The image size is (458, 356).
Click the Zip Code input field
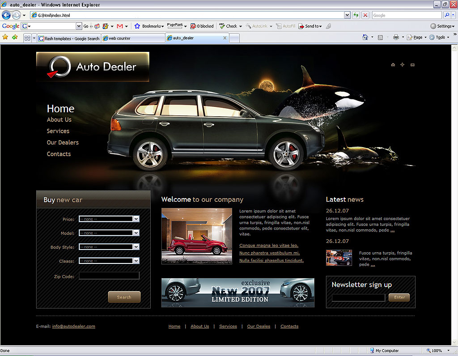tap(109, 276)
